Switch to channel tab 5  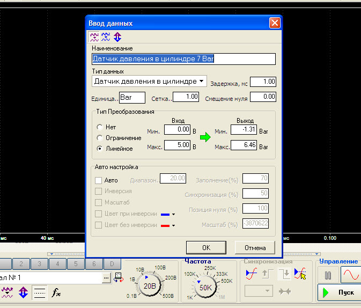tap(76, 264)
